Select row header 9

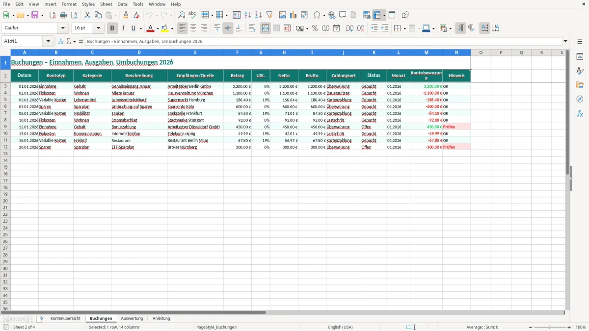pyautogui.click(x=5, y=127)
